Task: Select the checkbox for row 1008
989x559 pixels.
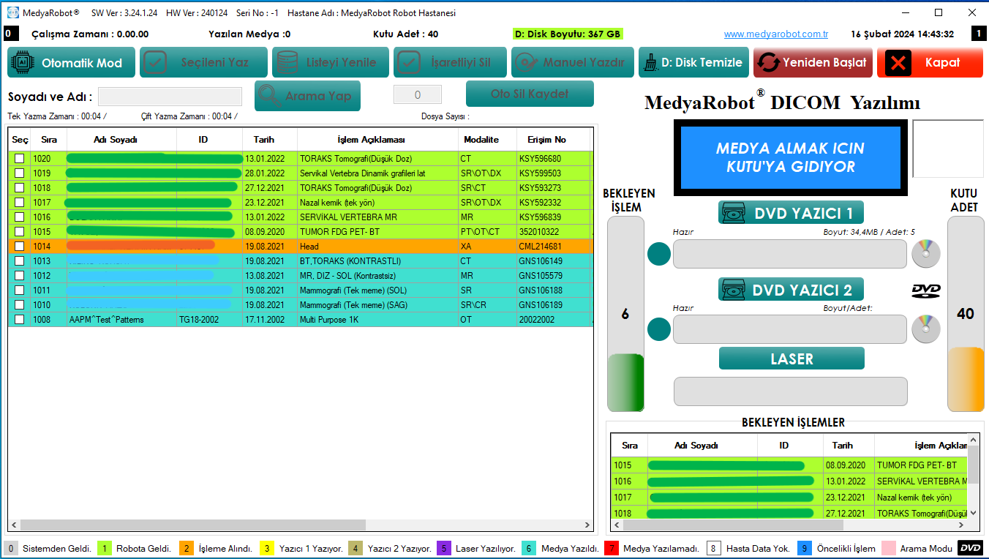Action: click(20, 320)
